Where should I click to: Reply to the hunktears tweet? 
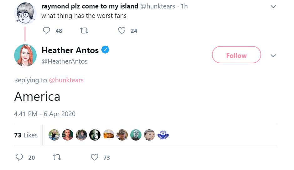click(x=46, y=30)
